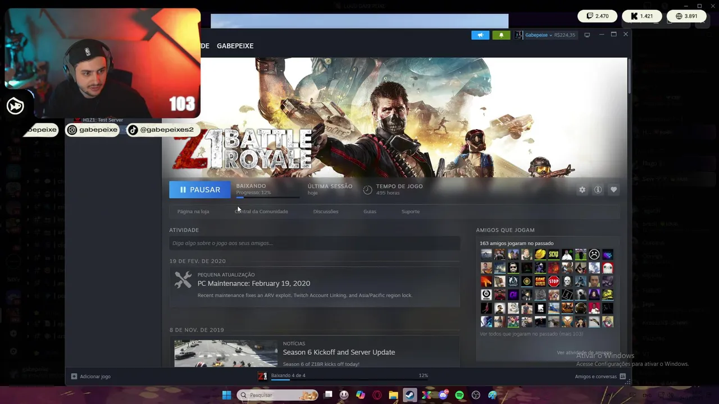The width and height of the screenshot is (719, 404).
Task: Open Página na loja tab
Action: click(193, 212)
